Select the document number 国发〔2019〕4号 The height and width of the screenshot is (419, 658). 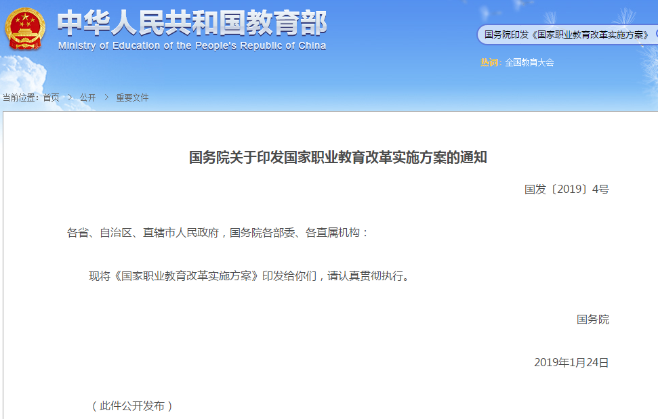coord(567,190)
